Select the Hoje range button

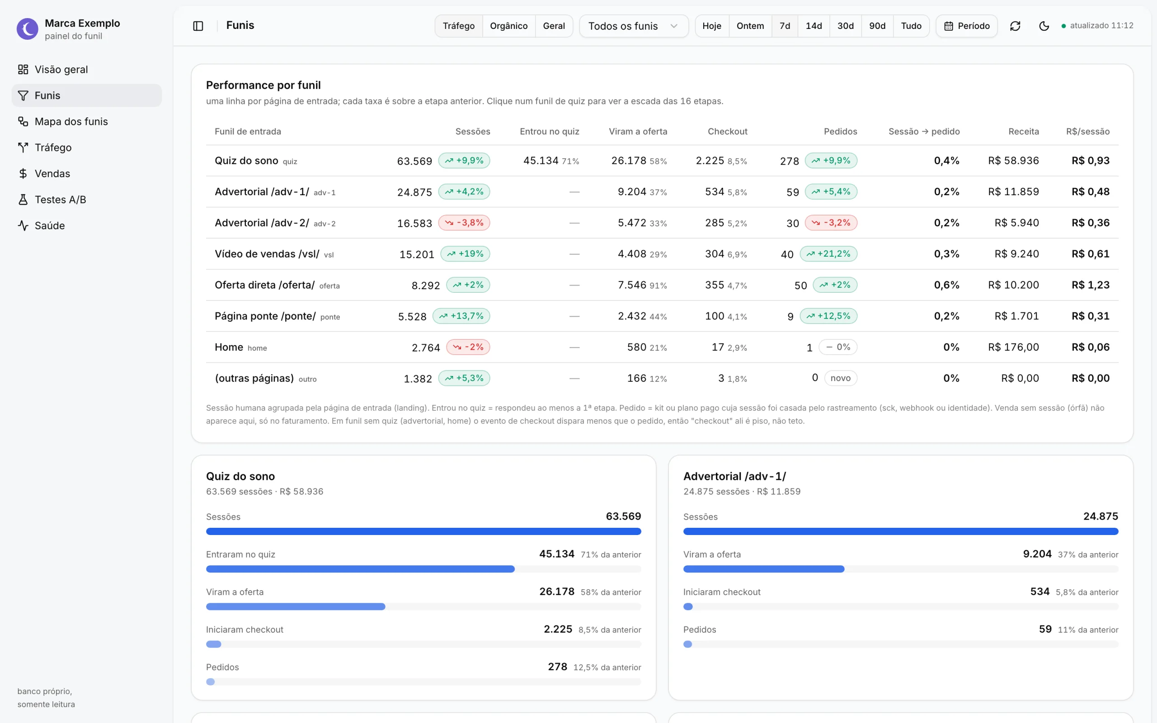click(x=711, y=26)
